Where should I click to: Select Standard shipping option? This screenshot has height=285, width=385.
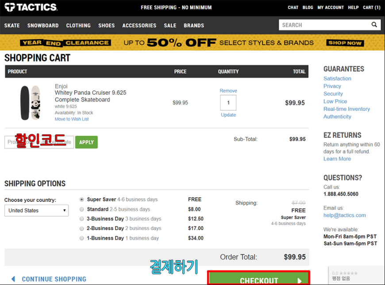82,209
